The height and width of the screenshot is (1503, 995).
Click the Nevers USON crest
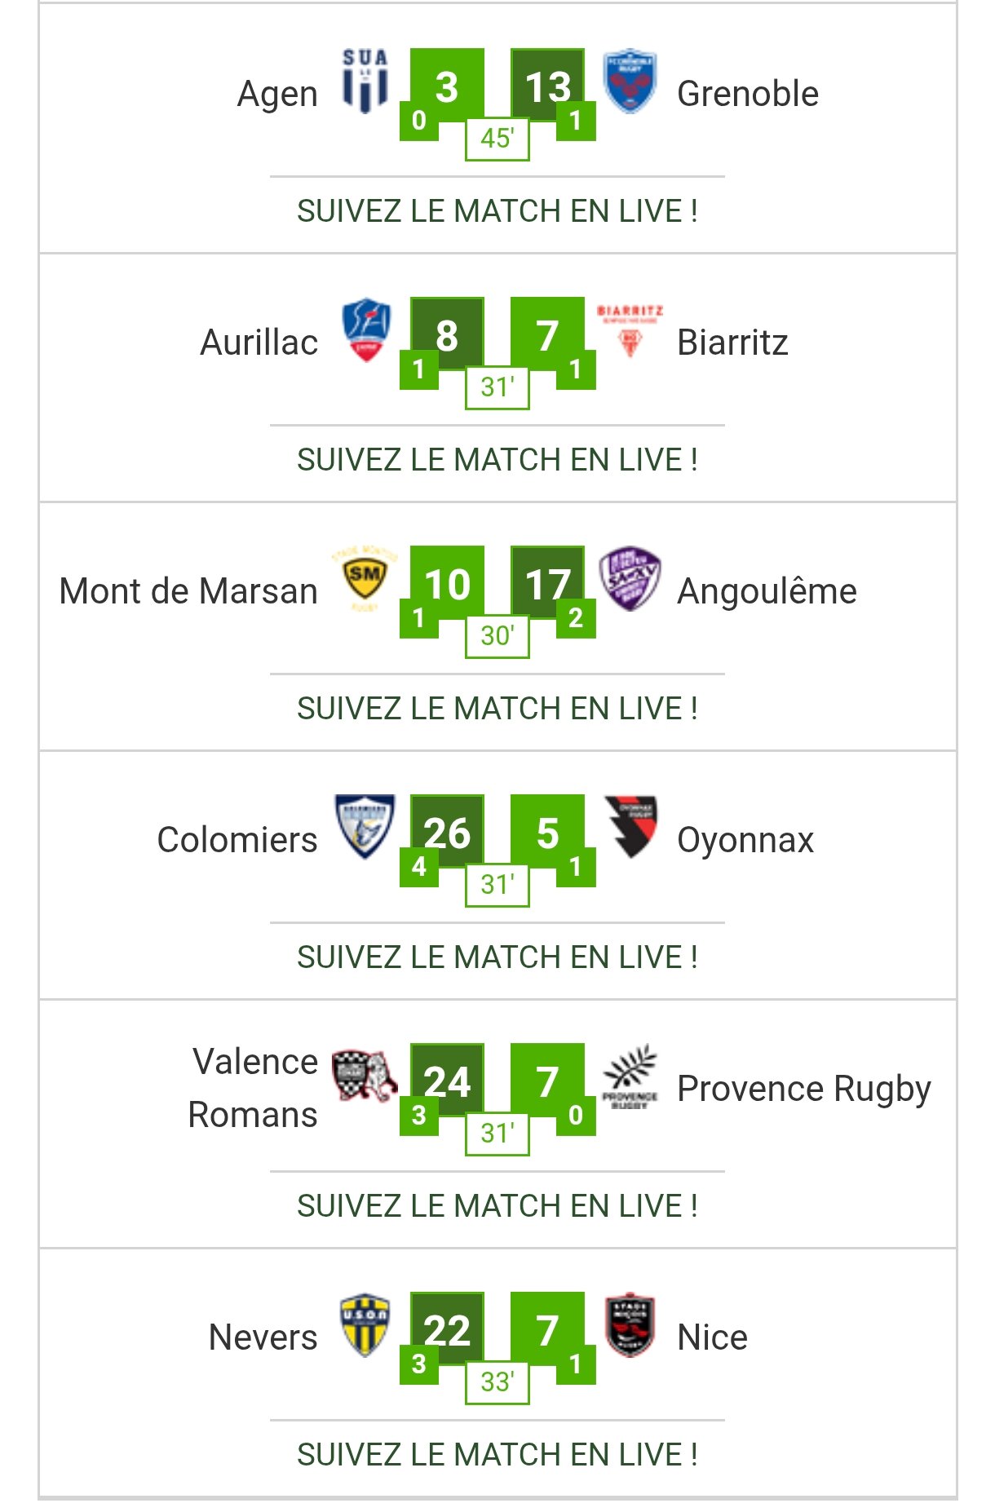click(365, 1325)
